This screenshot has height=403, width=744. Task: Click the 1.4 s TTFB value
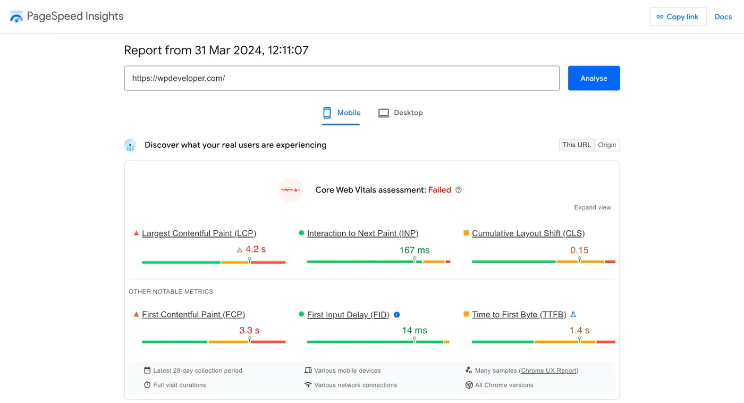pyautogui.click(x=579, y=330)
